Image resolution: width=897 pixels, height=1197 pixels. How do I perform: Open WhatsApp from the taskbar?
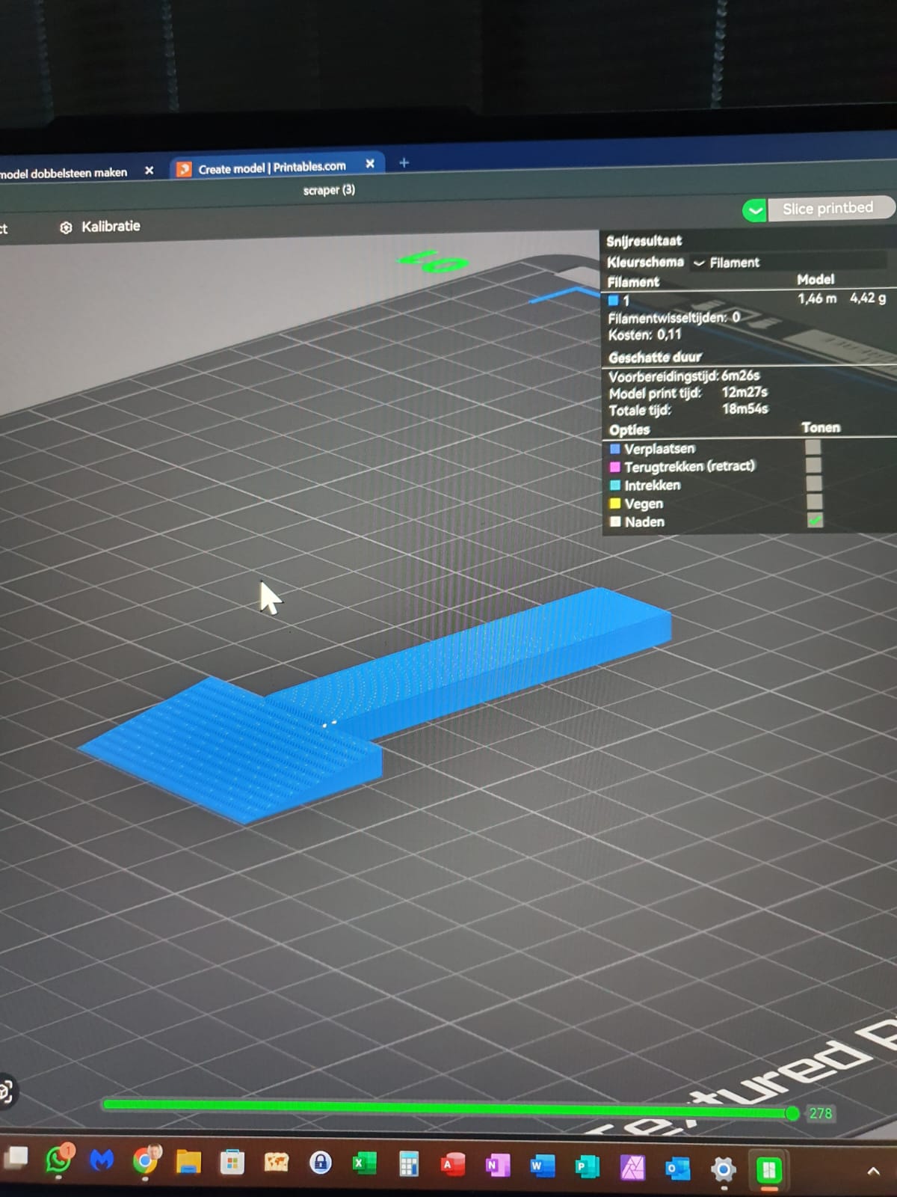(58, 1160)
